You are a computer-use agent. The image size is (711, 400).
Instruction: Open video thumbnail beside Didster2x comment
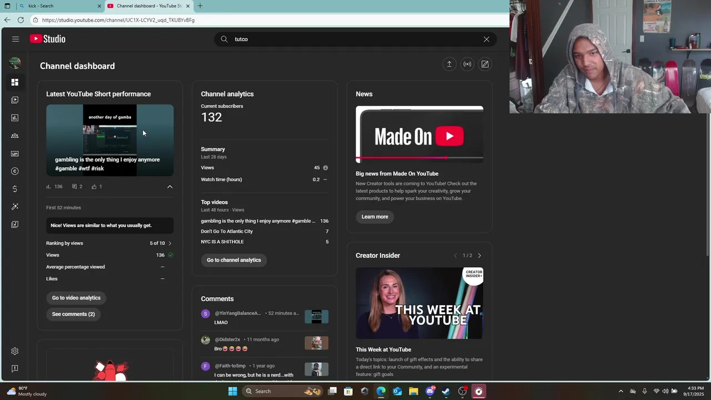pyautogui.click(x=317, y=343)
